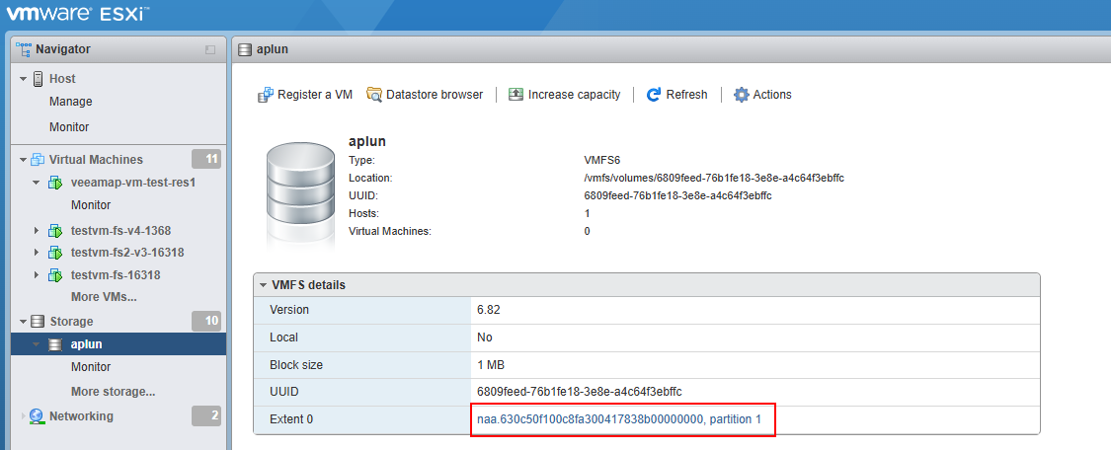Click the aplun datastore icon in Navigator
1111x450 pixels.
pos(55,344)
